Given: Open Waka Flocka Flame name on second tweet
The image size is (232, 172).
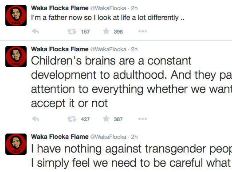Looking at the screenshot, I should pyautogui.click(x=59, y=49).
